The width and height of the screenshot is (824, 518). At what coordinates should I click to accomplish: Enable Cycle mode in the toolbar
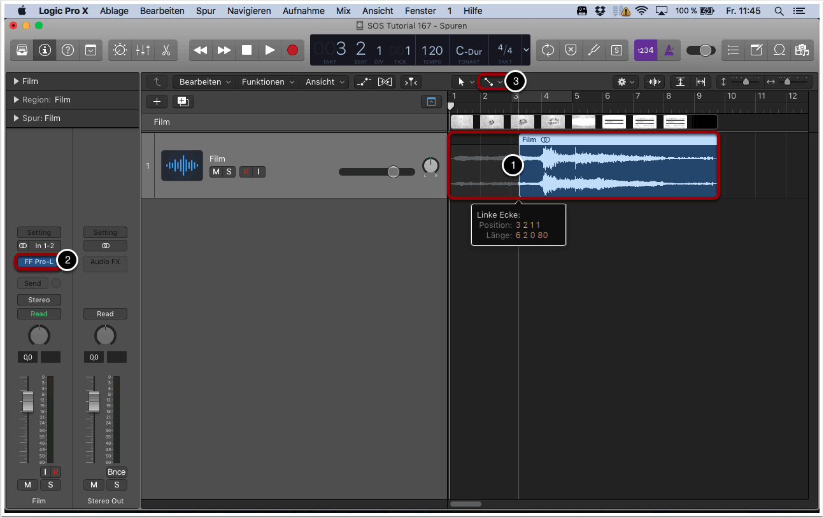point(548,50)
